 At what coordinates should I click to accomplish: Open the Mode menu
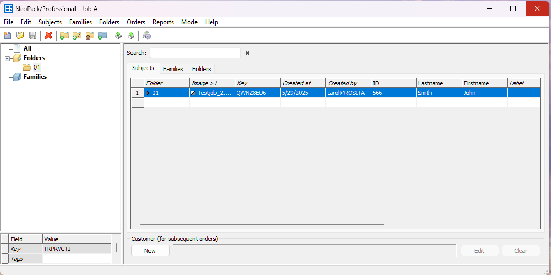tap(190, 22)
